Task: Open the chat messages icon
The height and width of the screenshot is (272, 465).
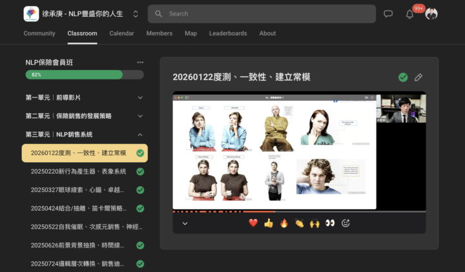Action: pyautogui.click(x=388, y=14)
